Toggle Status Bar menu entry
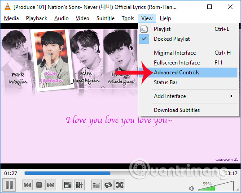 (x=188, y=82)
